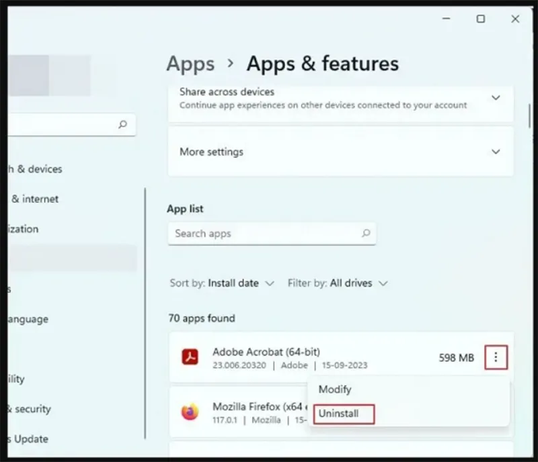Click the sidebar settings search magnifier icon
Viewport: 538px width, 462px height.
click(x=122, y=124)
